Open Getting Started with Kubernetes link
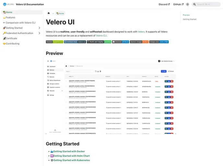Image resolution: width=223 pixels, height=166 pixels. click(72, 160)
